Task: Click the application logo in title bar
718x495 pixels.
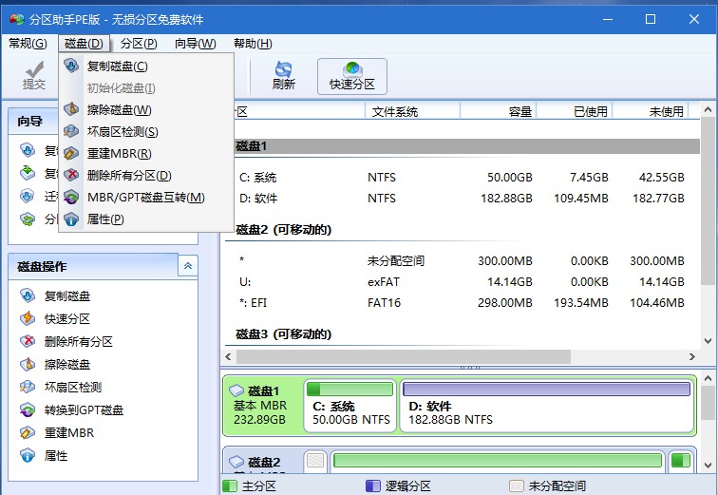Action: click(x=16, y=19)
